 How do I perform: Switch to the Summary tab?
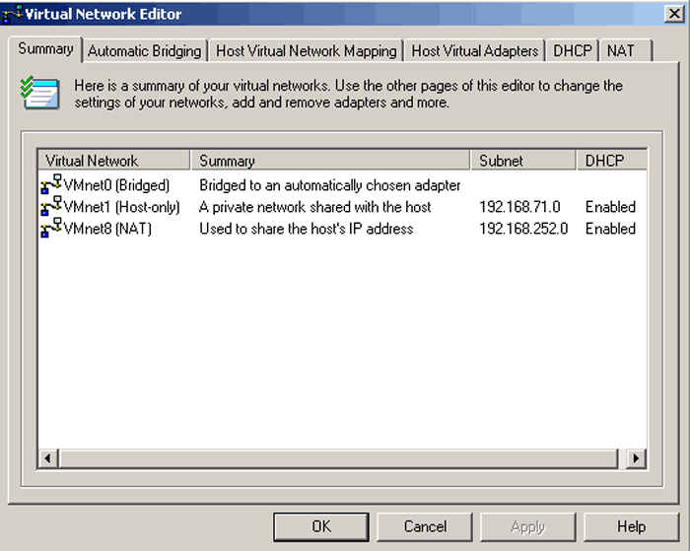tap(45, 49)
